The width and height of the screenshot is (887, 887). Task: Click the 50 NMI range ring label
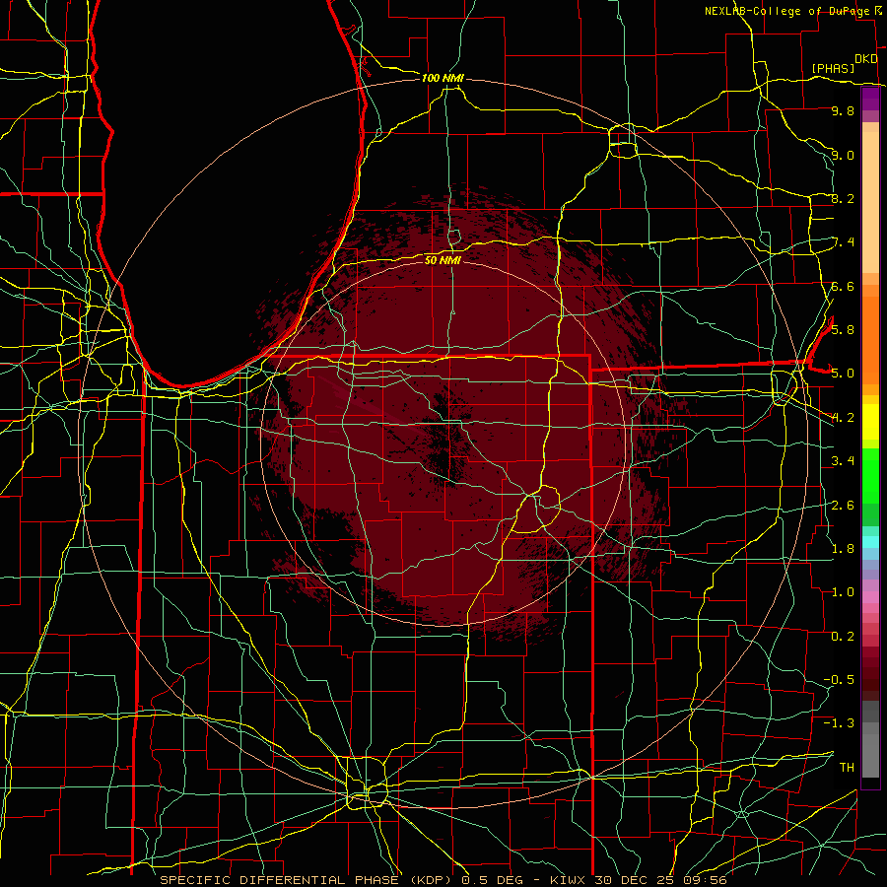click(443, 260)
